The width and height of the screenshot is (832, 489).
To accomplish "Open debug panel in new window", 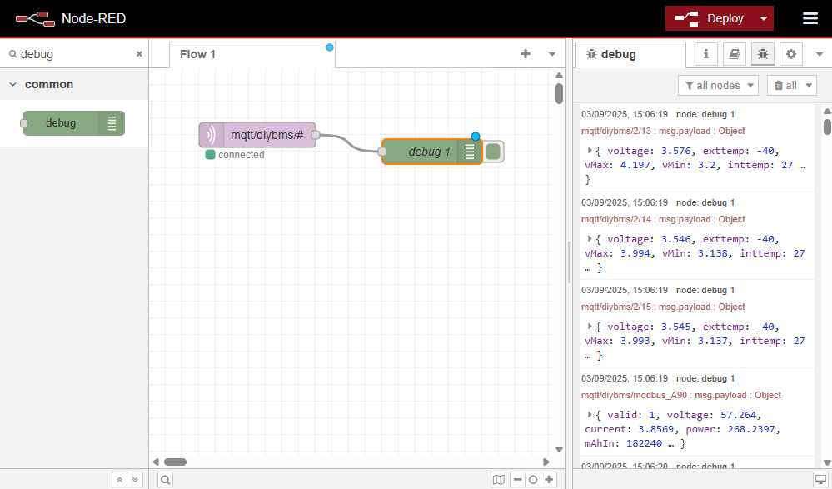I will pos(820,479).
